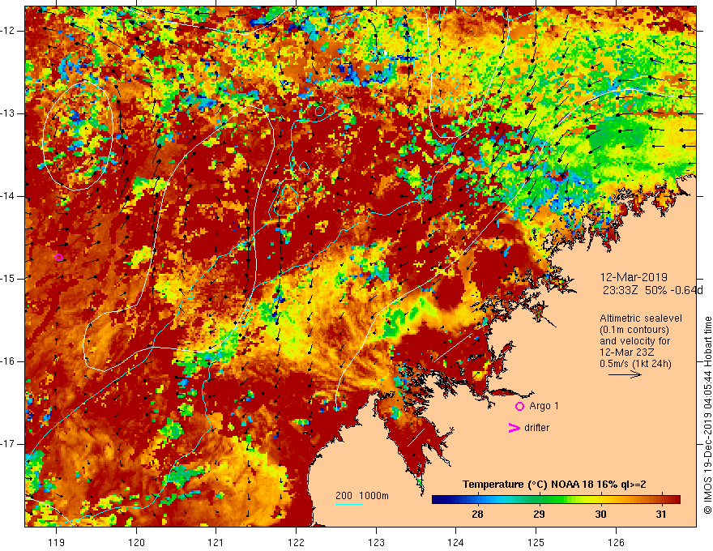Image resolution: width=713 pixels, height=551 pixels.
Task: Click the longitude label 120
Action: coord(136,542)
